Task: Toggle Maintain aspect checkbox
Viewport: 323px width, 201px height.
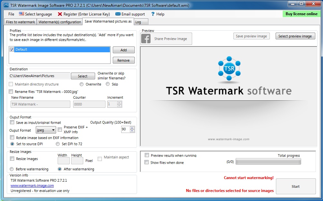Action: point(100,159)
